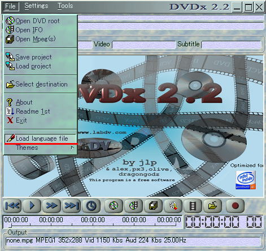Expand the Themes submenu

point(41,148)
